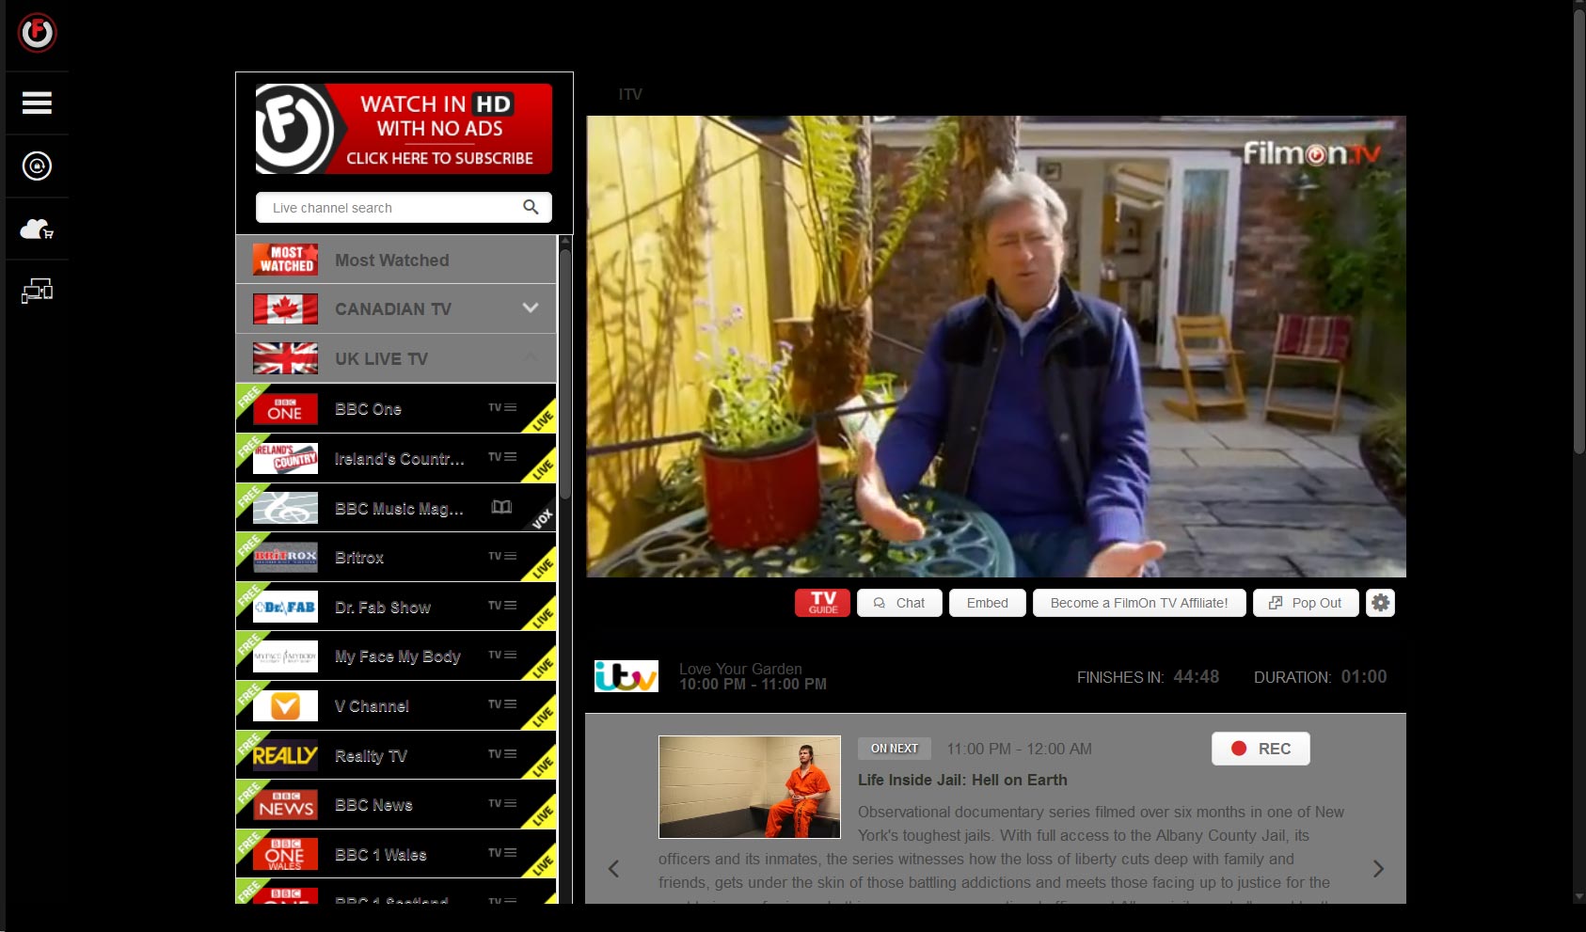This screenshot has width=1586, height=932.
Task: Open TV guide icon for Dr. Fab Show
Action: (502, 606)
